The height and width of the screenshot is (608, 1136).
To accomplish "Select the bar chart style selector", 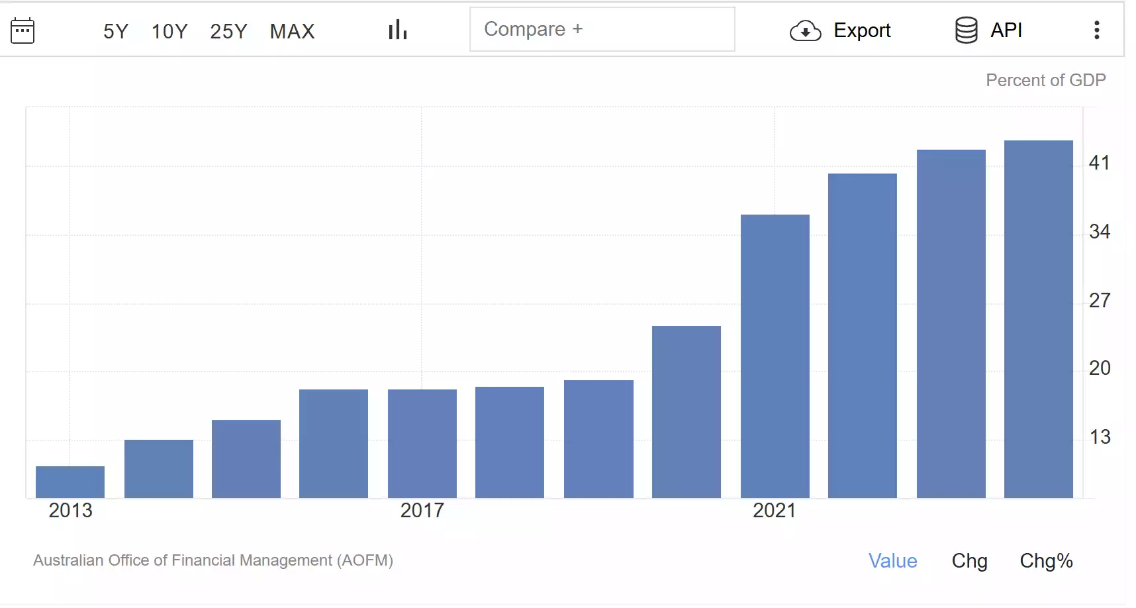I will (397, 29).
